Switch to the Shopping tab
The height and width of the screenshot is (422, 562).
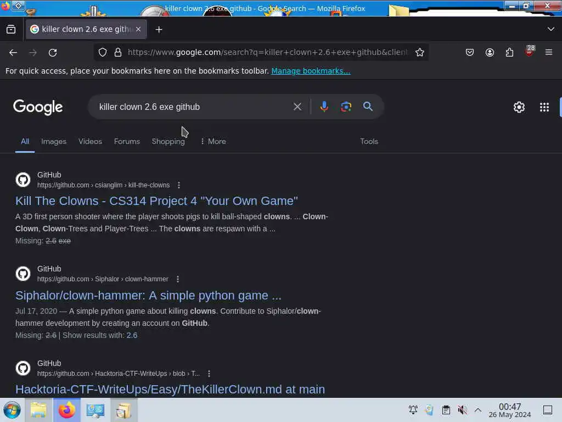click(x=168, y=141)
